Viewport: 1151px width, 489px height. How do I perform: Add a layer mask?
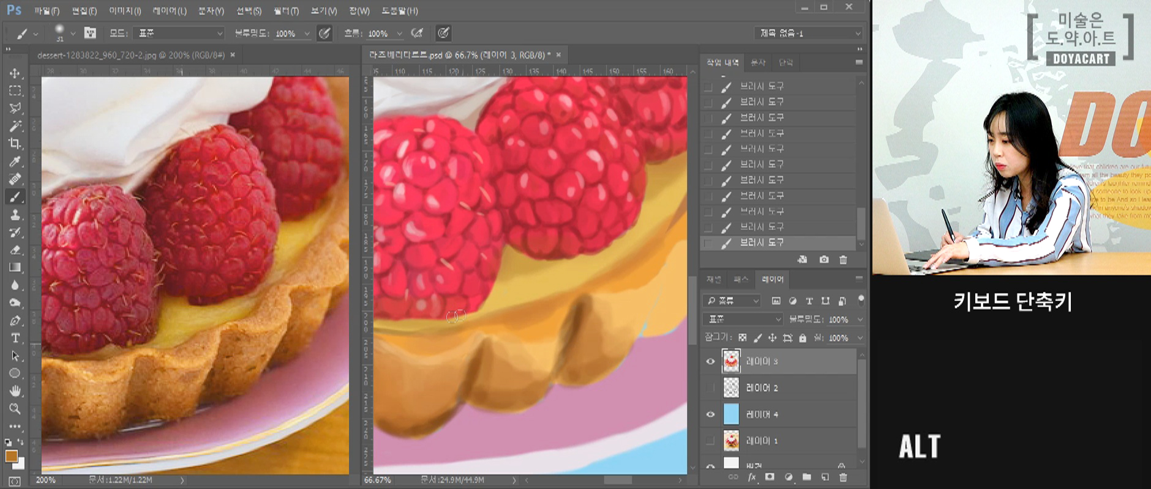click(x=770, y=477)
